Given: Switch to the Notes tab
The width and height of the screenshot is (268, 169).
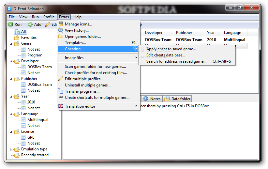Looking at the screenshot, I should (152, 99).
